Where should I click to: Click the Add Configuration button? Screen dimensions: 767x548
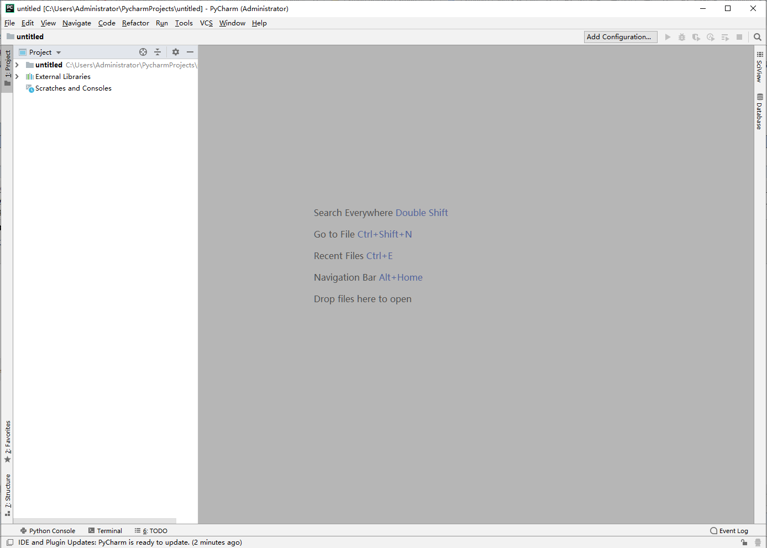click(x=620, y=36)
